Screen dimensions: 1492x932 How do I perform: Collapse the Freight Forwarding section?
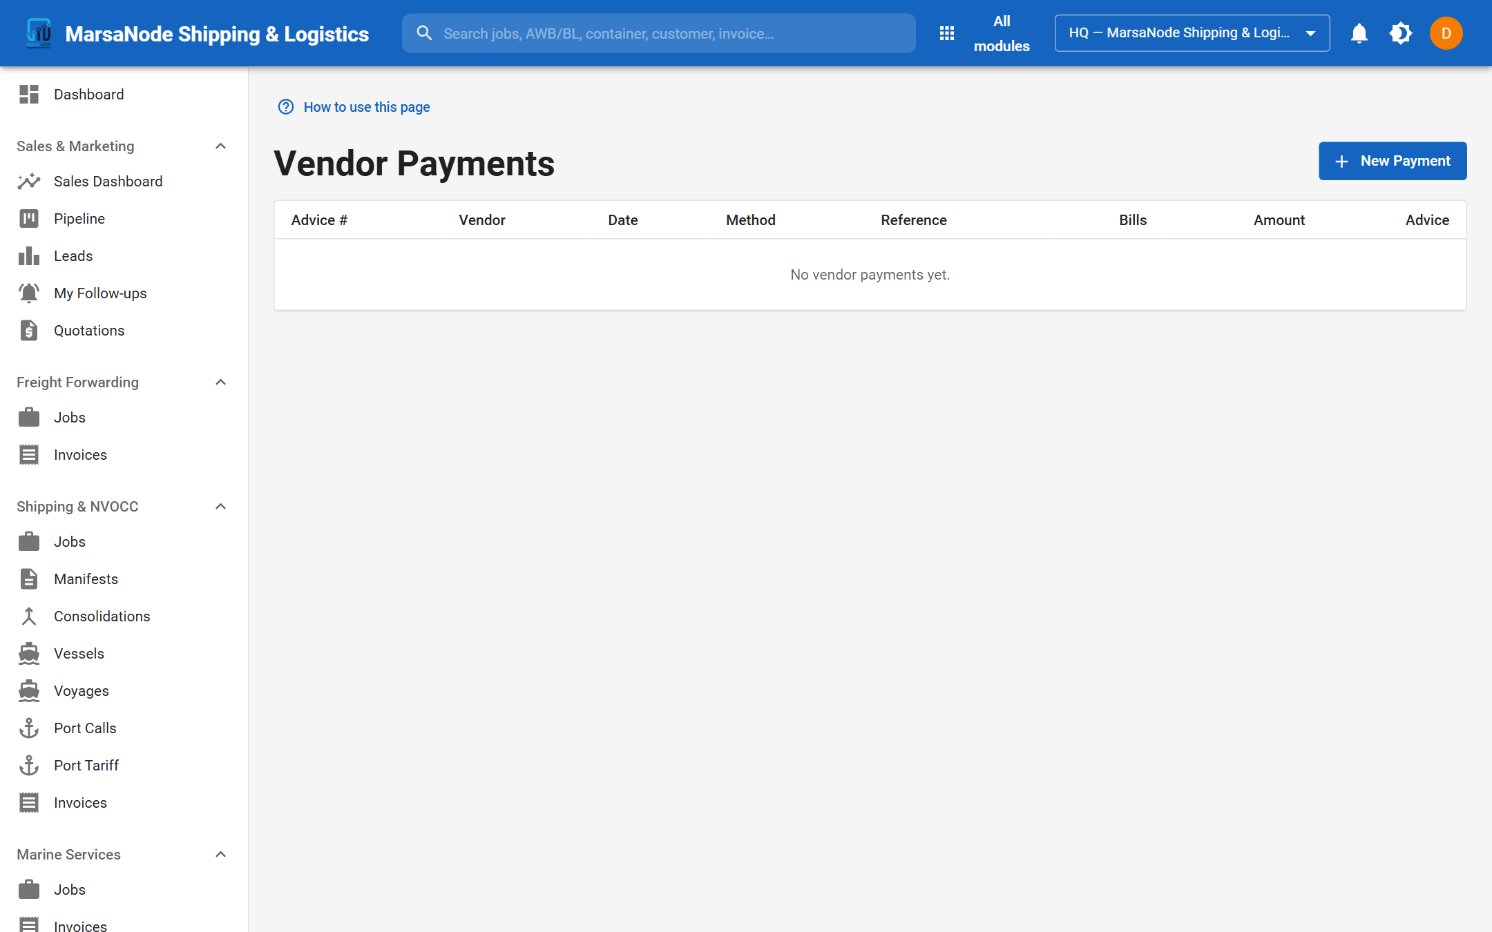220,382
